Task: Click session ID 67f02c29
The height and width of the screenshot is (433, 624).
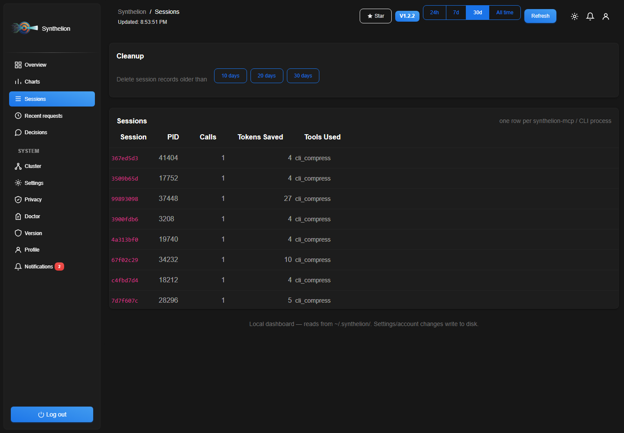Action: click(x=125, y=260)
